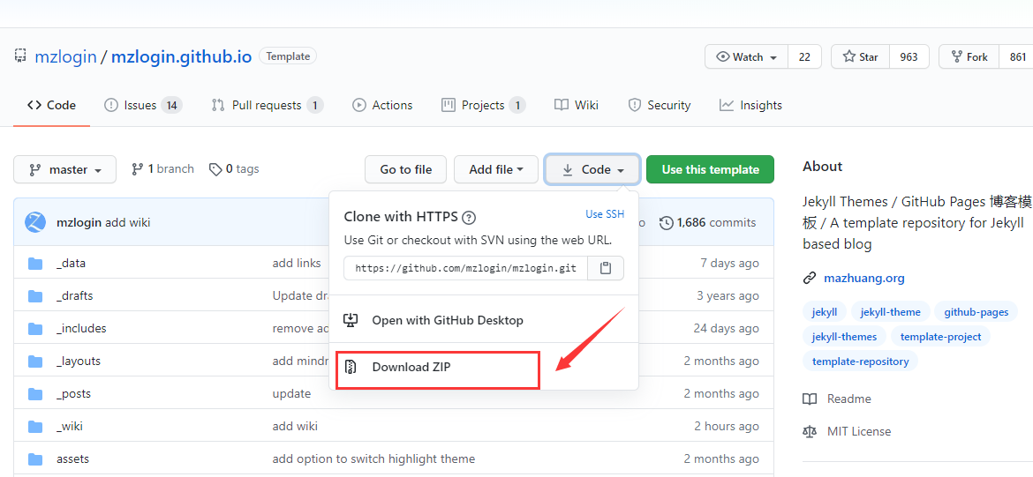Click the template-repository topic tag

point(861,361)
